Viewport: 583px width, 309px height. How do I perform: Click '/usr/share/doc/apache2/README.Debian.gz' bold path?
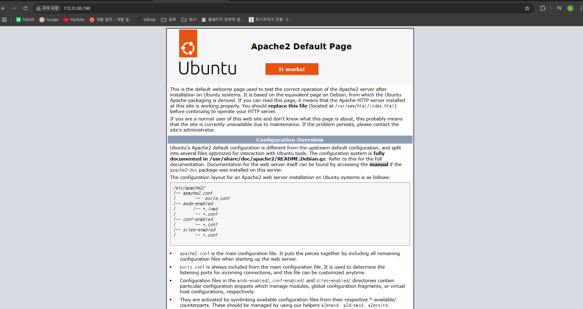[x=268, y=159]
